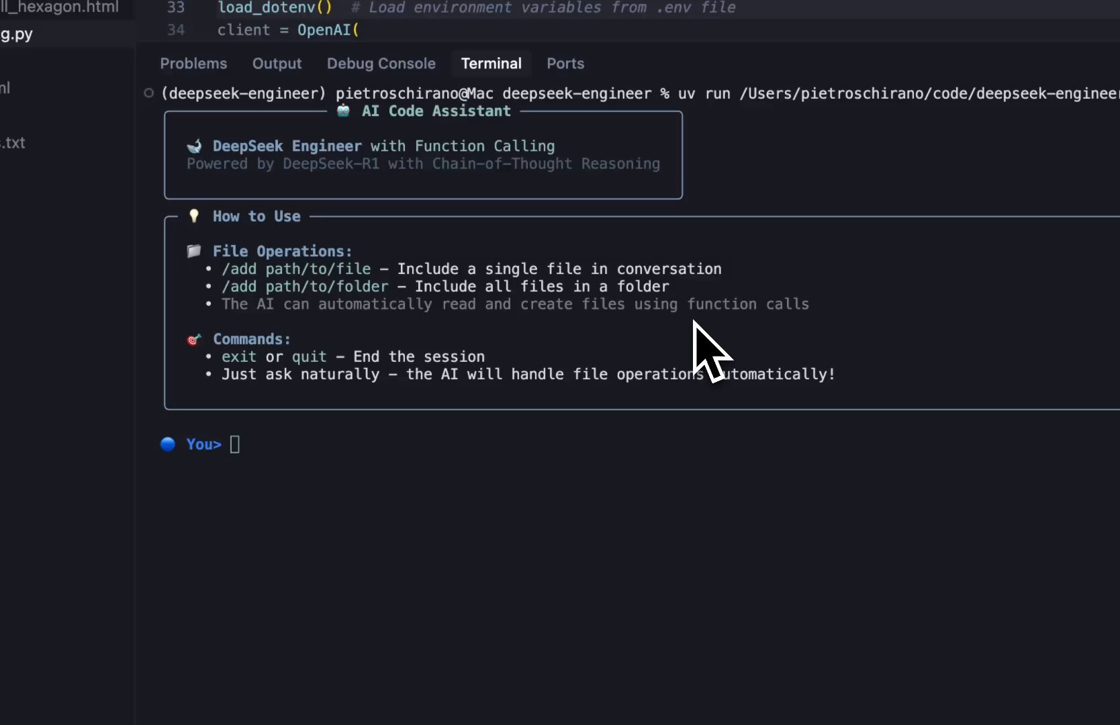Viewport: 1120px width, 725px height.
Task: Click '# Load environment variables' comment on line 33
Action: pyautogui.click(x=543, y=7)
